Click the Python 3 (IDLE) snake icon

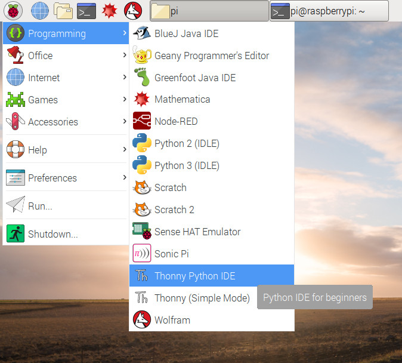(x=142, y=165)
